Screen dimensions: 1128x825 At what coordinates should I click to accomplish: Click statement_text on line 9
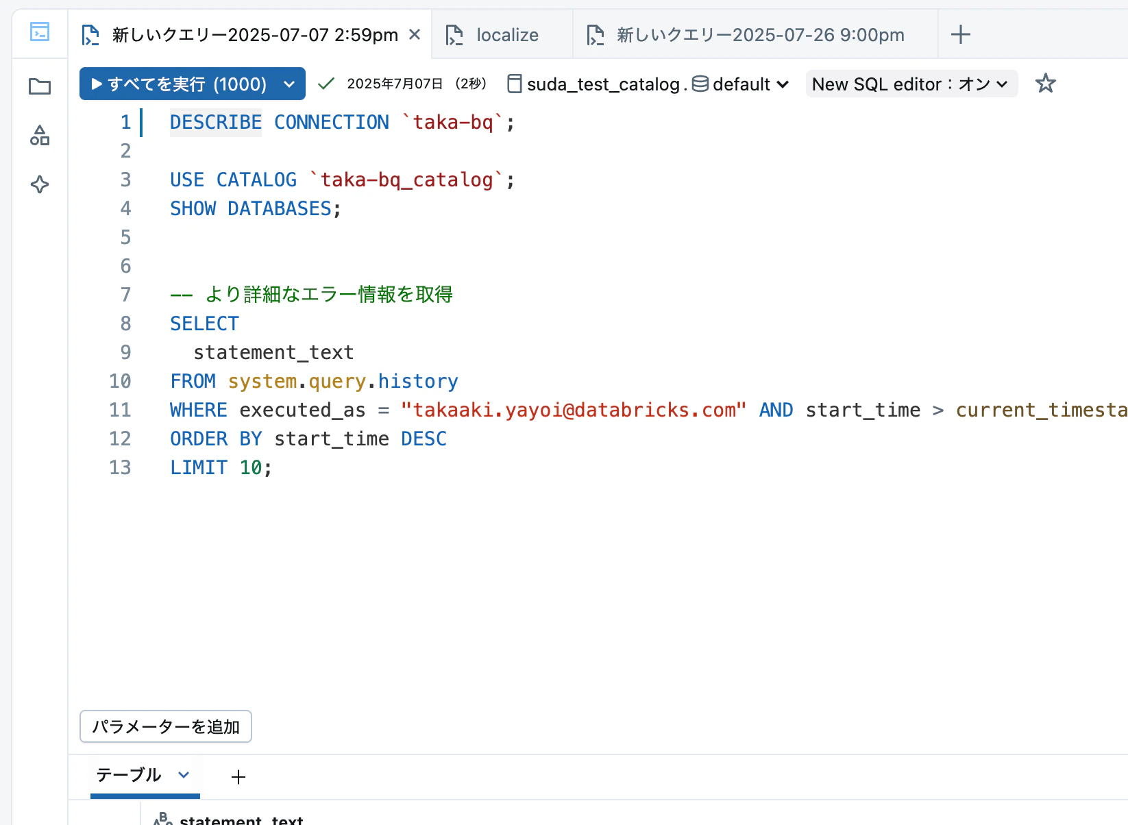[x=273, y=352]
